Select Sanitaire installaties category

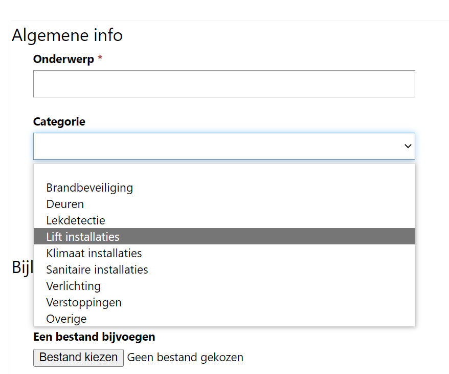pyautogui.click(x=97, y=269)
